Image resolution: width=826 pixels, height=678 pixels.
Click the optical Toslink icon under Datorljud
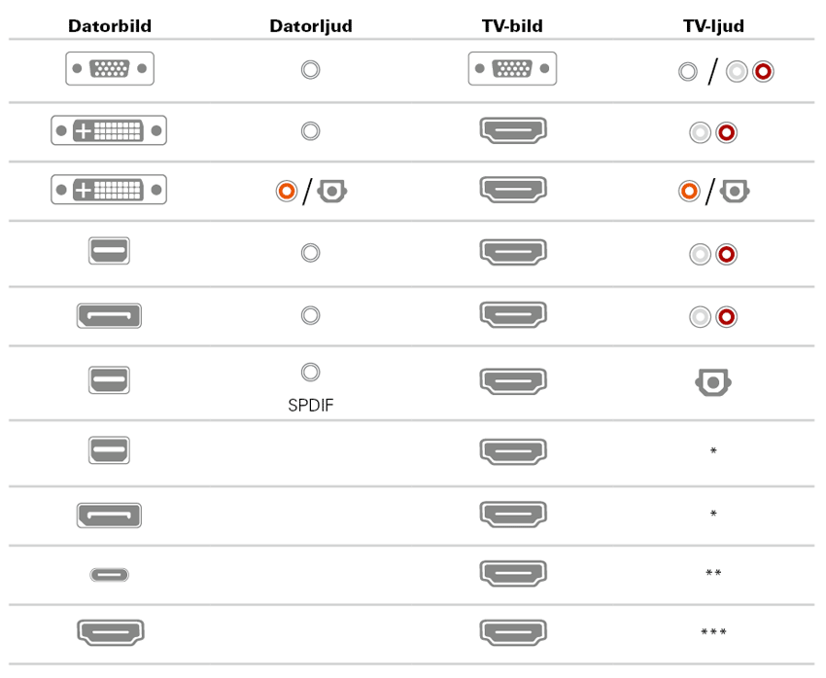click(332, 192)
